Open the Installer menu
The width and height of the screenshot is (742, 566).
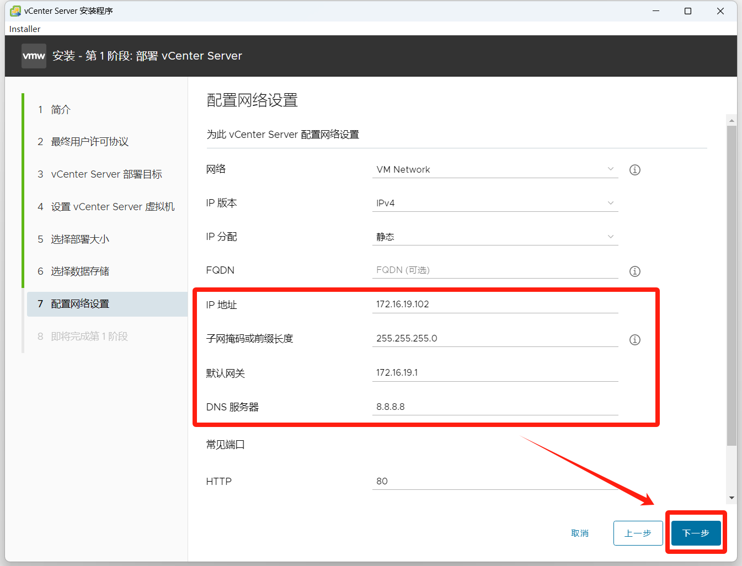[x=25, y=29]
